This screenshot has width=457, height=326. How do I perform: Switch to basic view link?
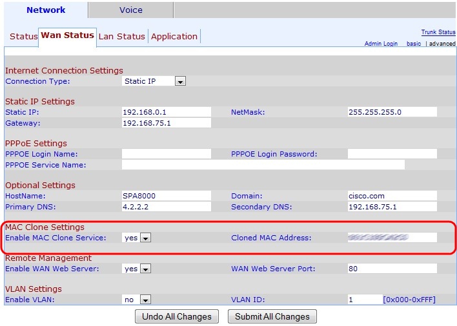(414, 44)
